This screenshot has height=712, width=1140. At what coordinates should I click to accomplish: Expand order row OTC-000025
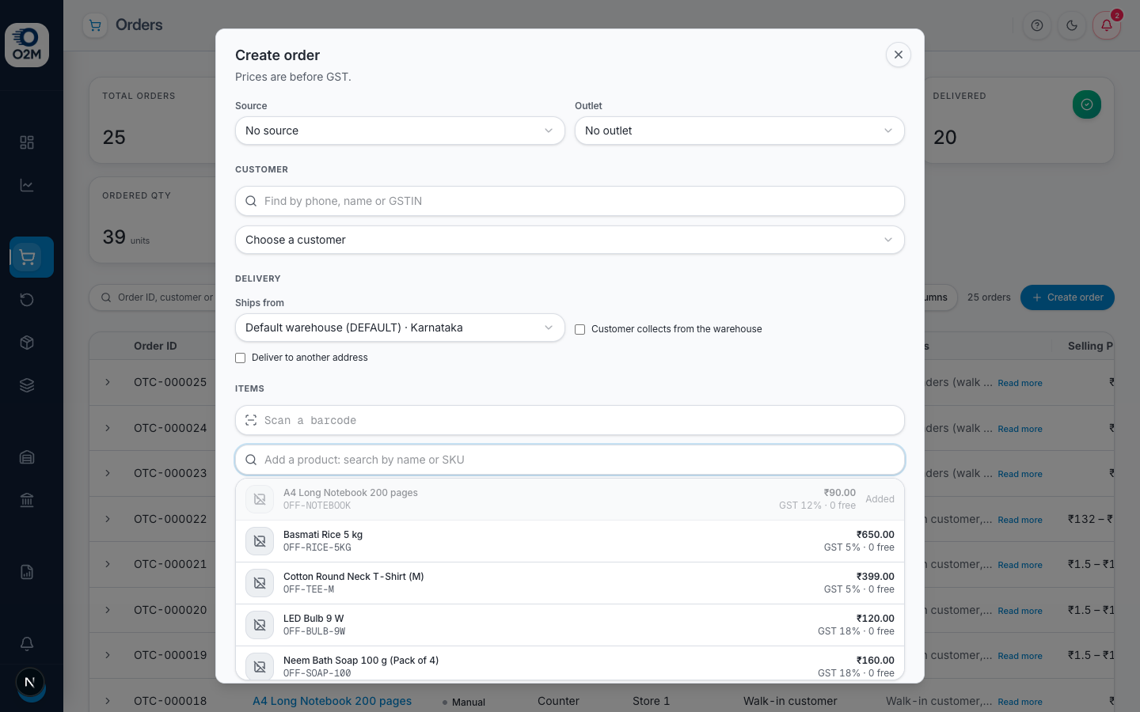coord(108,382)
